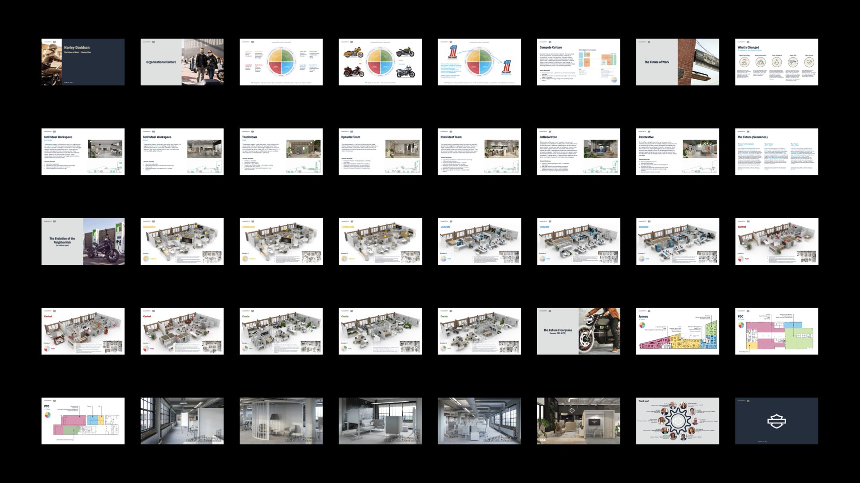Select the PTO floorplan slide
The image size is (860, 483).
(x=83, y=421)
